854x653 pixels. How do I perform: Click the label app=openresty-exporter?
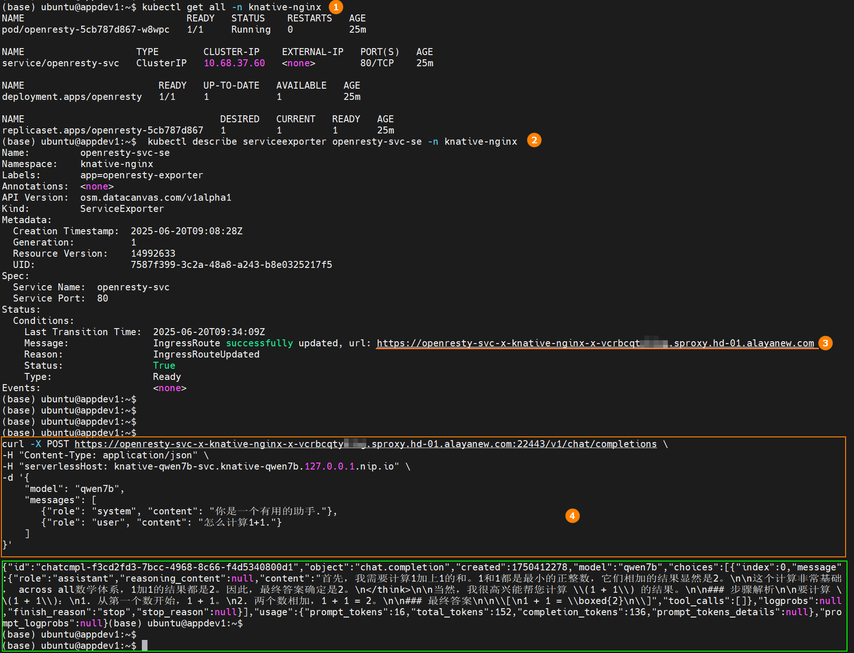pos(142,175)
